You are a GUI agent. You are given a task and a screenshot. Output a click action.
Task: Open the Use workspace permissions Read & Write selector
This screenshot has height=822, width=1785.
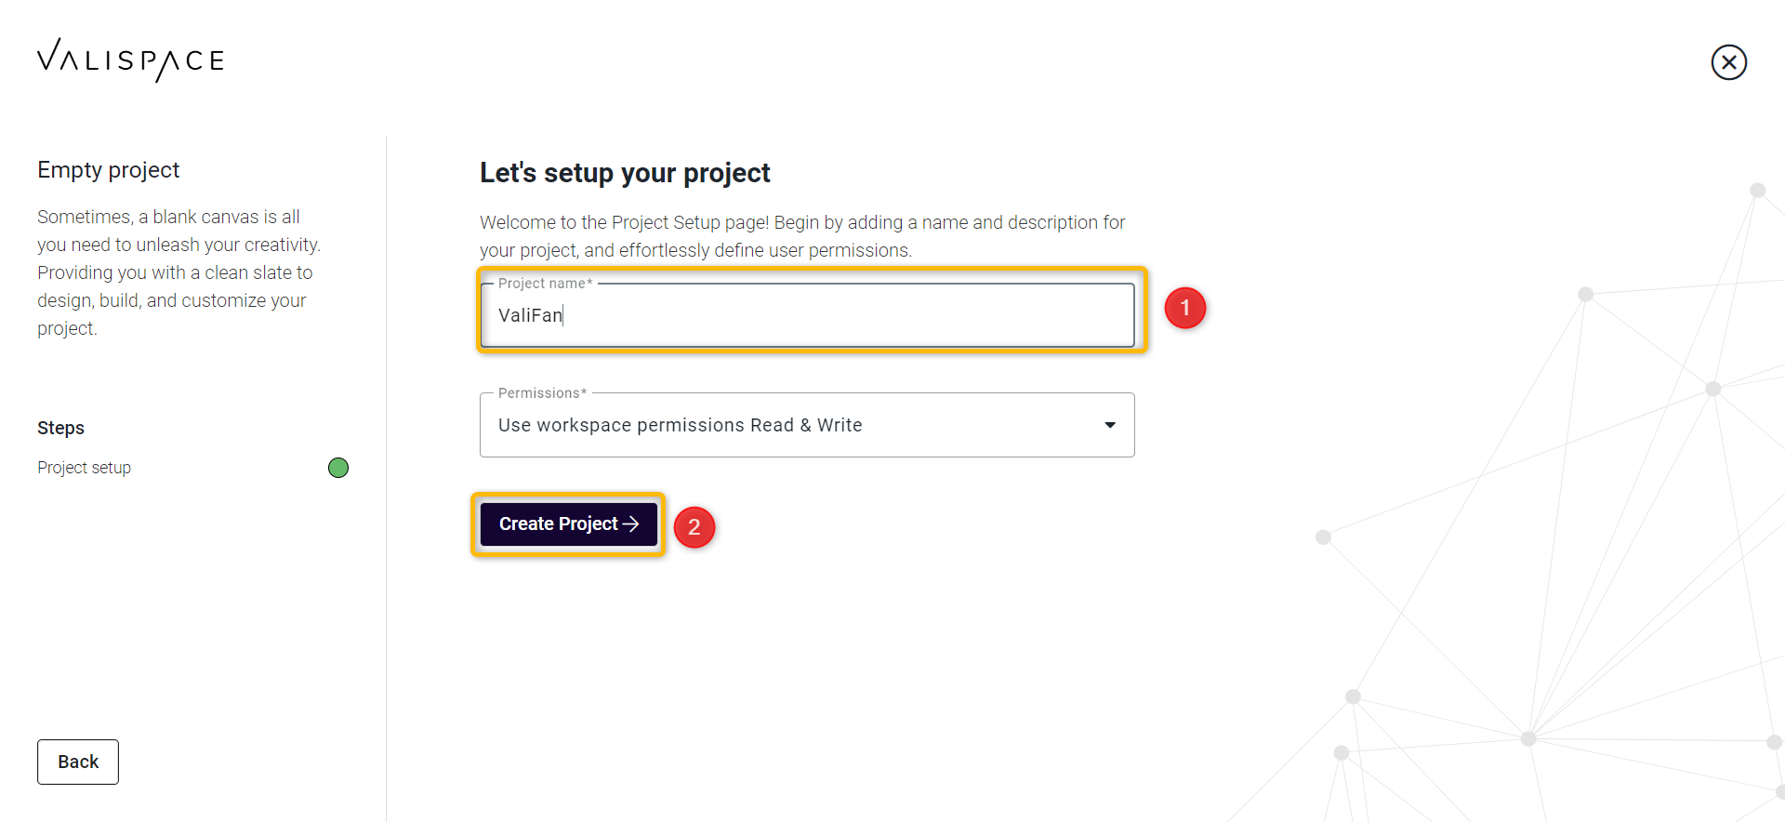pyautogui.click(x=807, y=425)
